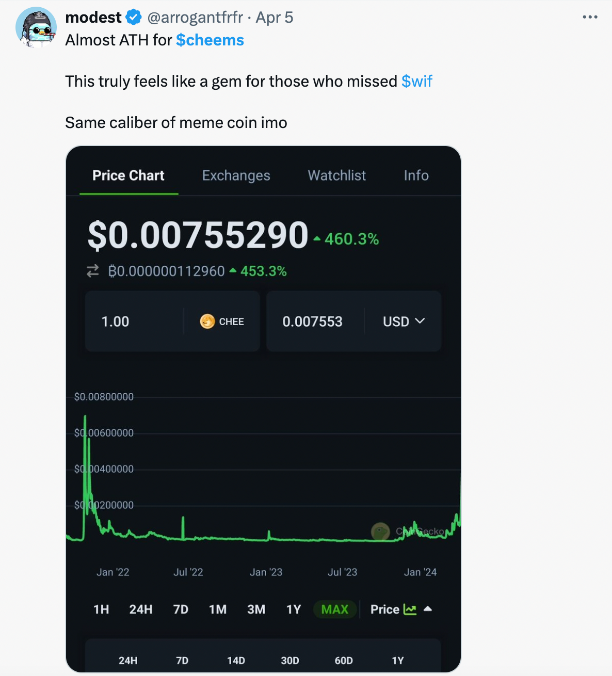Image resolution: width=612 pixels, height=676 pixels.
Task: Open the $cheems cashtag link
Action: point(210,40)
